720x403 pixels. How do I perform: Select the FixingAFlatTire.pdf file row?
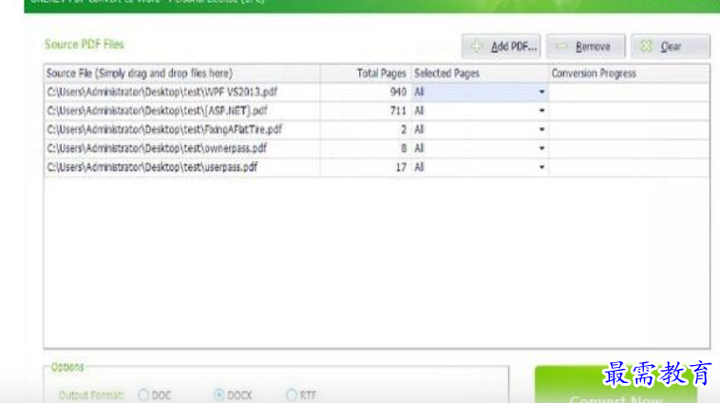coord(376,130)
